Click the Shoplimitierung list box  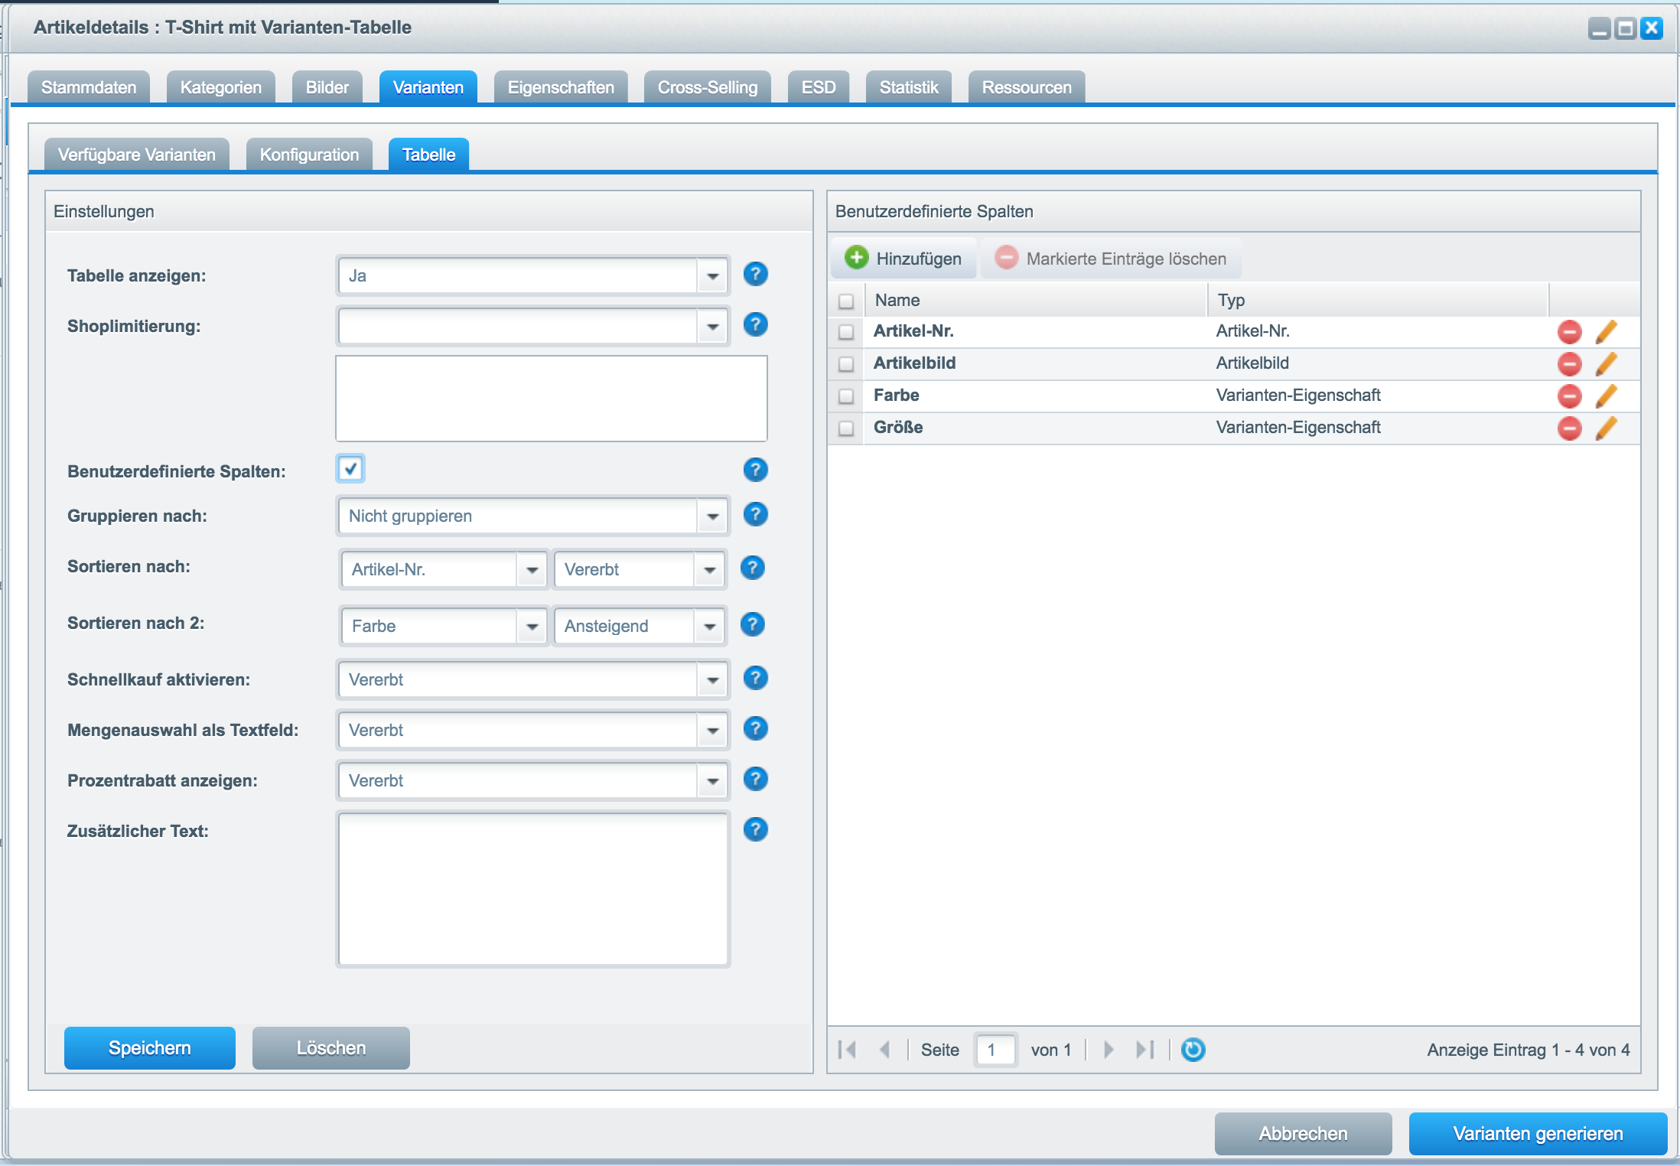(552, 399)
